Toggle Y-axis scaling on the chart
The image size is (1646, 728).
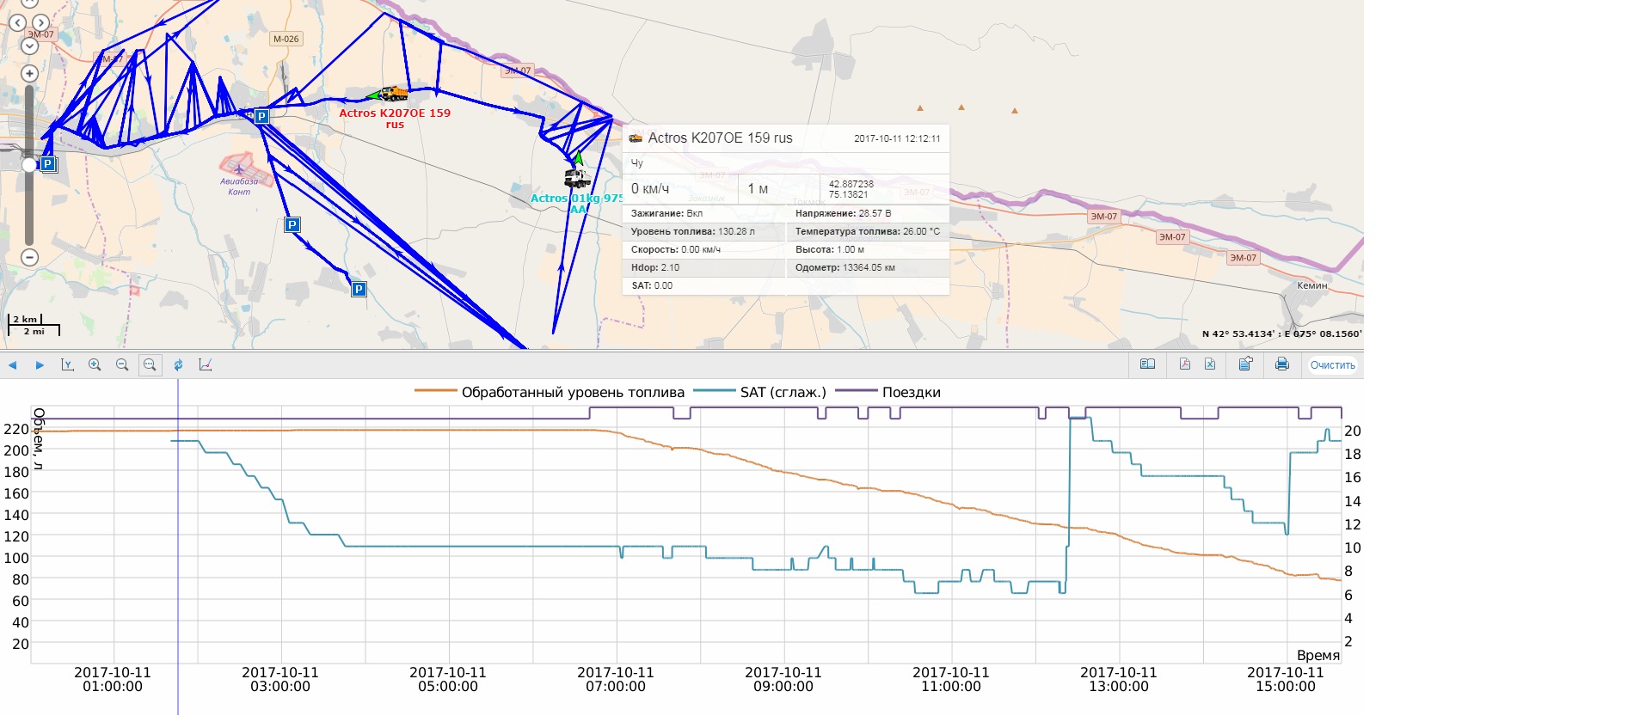point(67,364)
